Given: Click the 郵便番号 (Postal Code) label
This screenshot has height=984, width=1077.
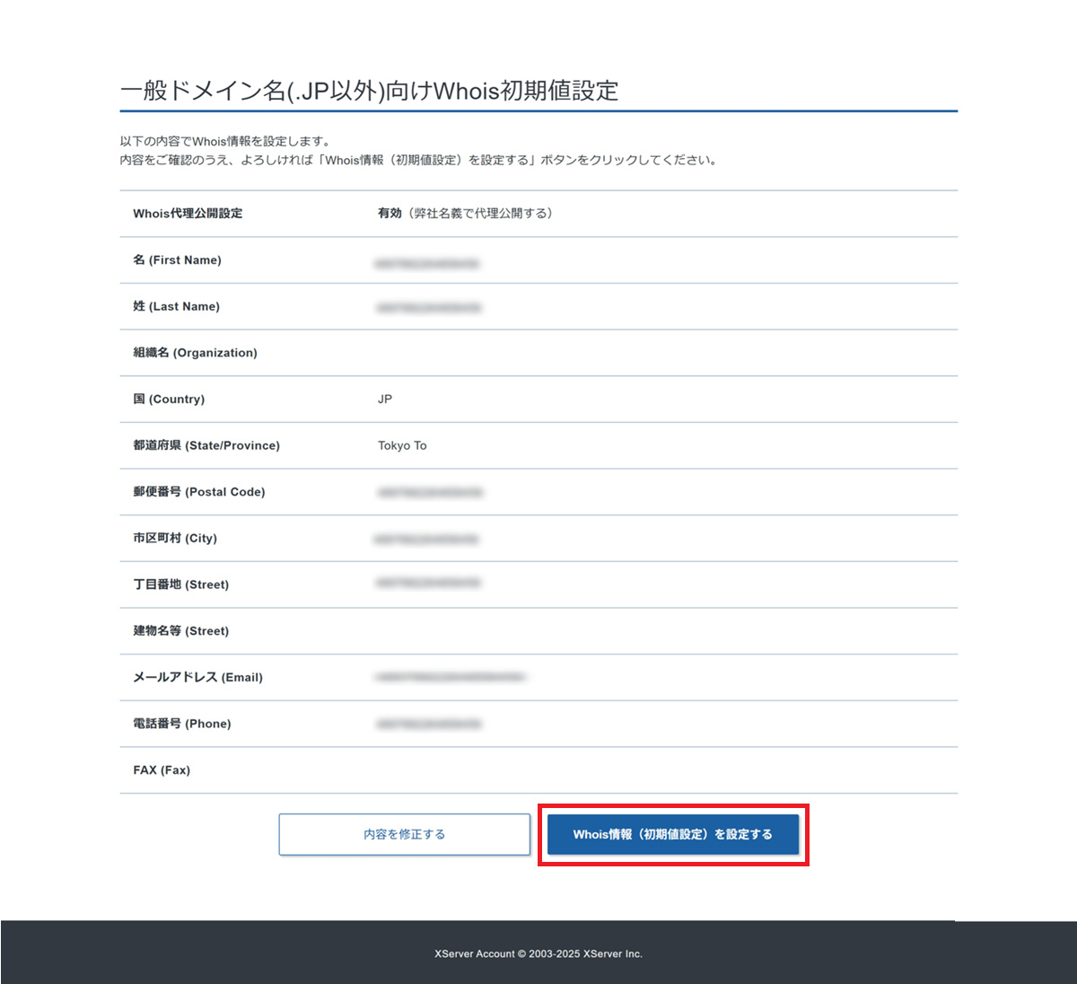Looking at the screenshot, I should [199, 492].
